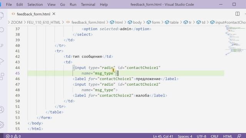Maximize the Visual Studio Code window
This screenshot has height=138, width=246.
coord(234,4)
